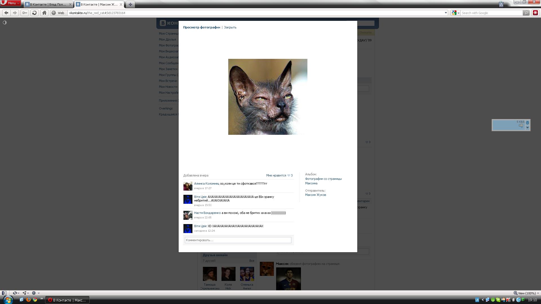Click the Password Wand key icon
Image resolution: width=541 pixels, height=304 pixels.
click(25, 13)
